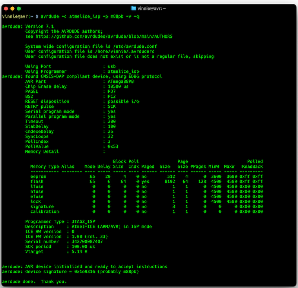
Task: Click the 'calibration' memory row name
Action: coord(45,212)
